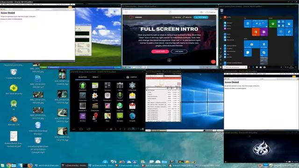Open the Recycle Bin in Windows 10 VM
The width and height of the screenshot is (299, 168).
[221, 11]
